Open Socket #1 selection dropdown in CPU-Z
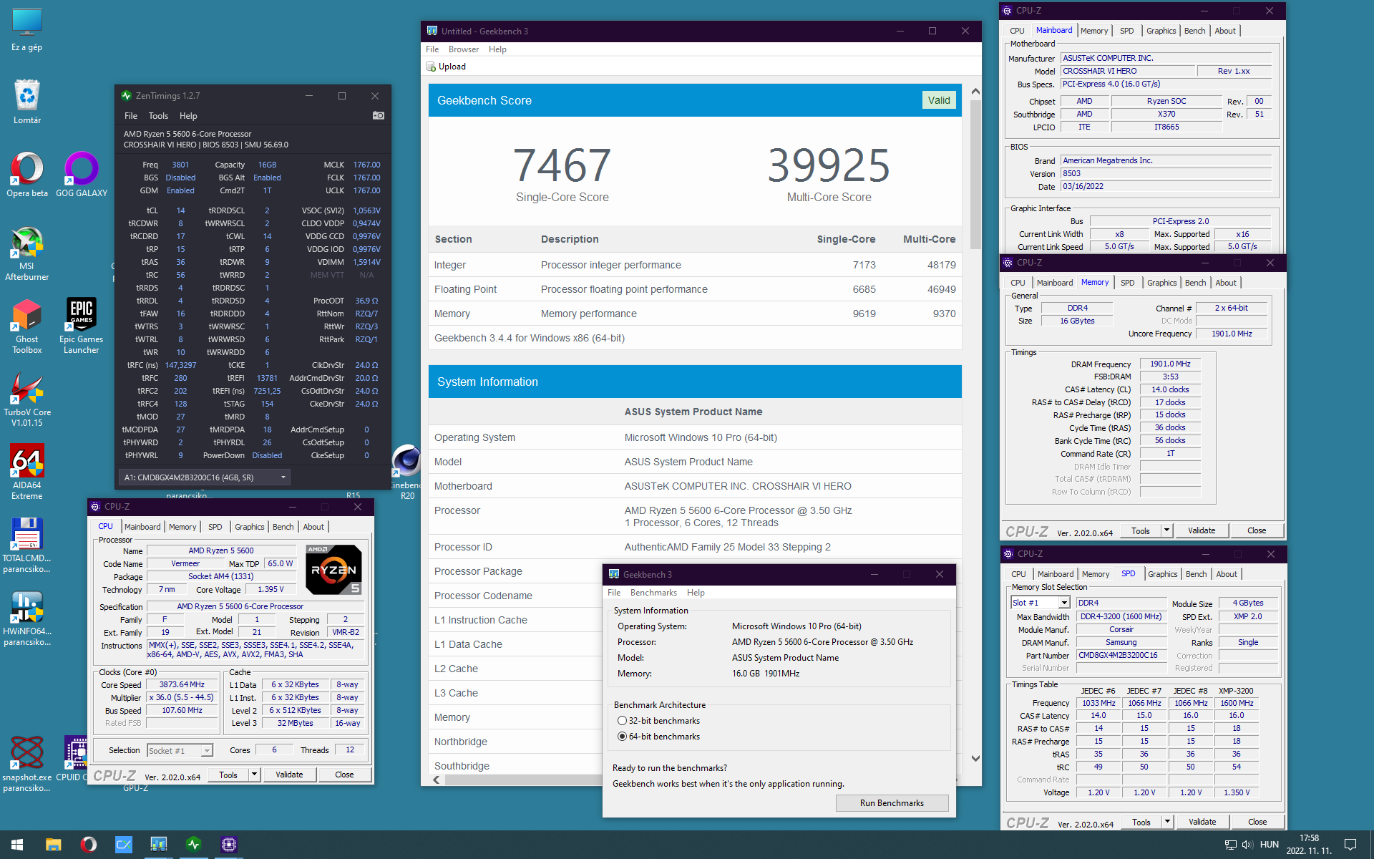This screenshot has width=1374, height=859. tap(180, 750)
